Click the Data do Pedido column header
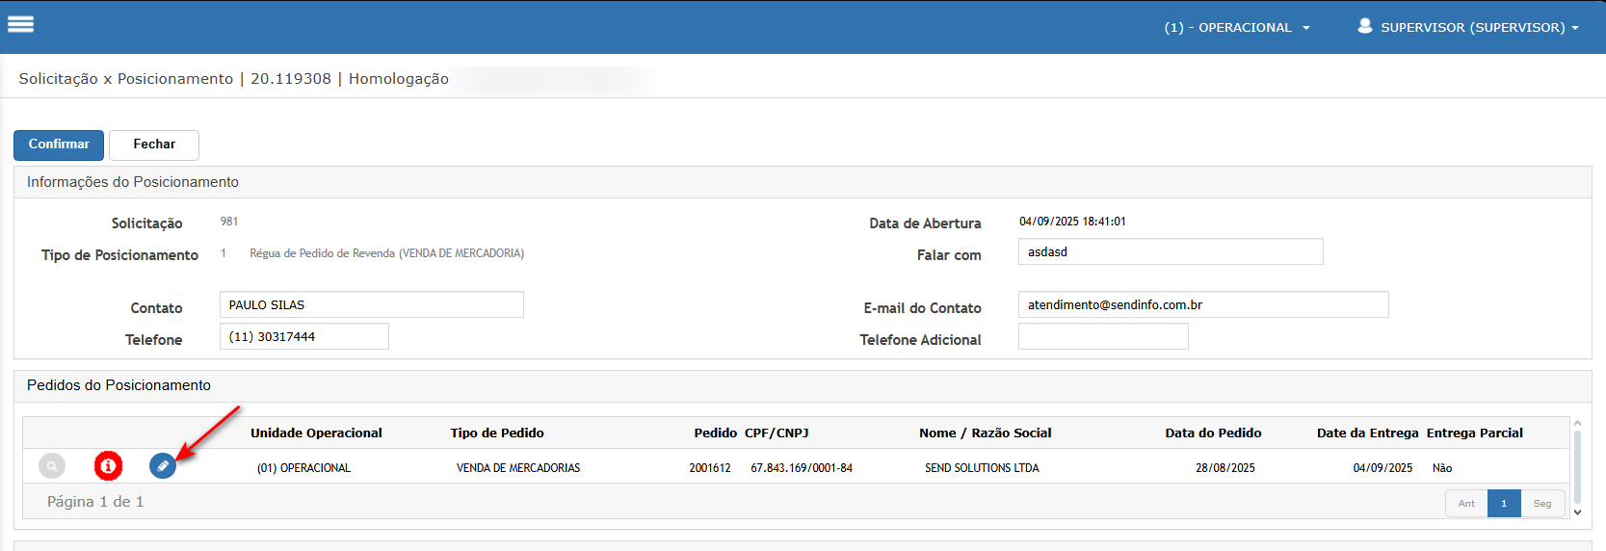 (x=1212, y=433)
